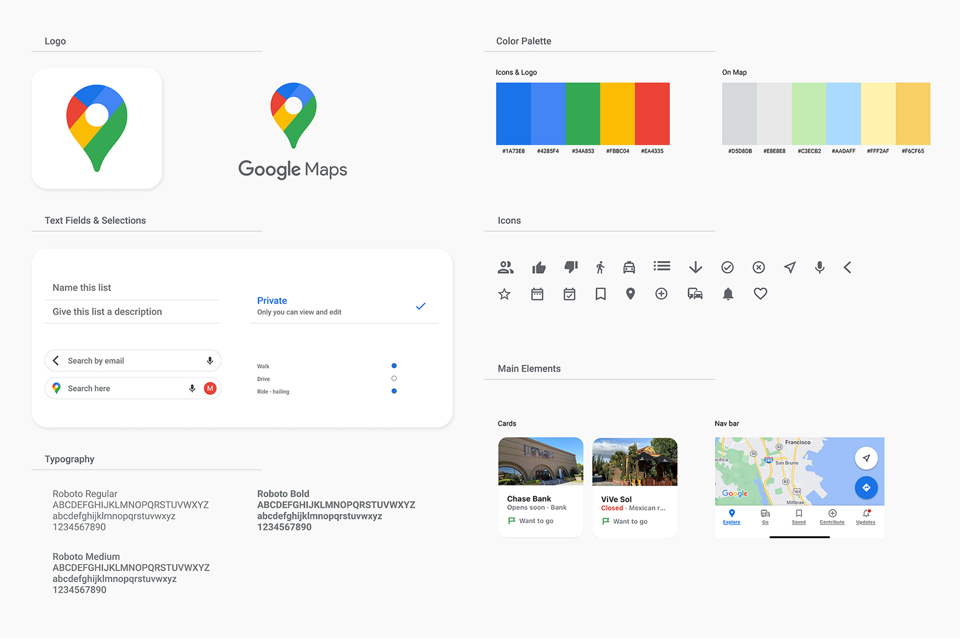Image resolution: width=960 pixels, height=638 pixels.
Task: Click the Roboto Medium heading text
Action: 86,556
